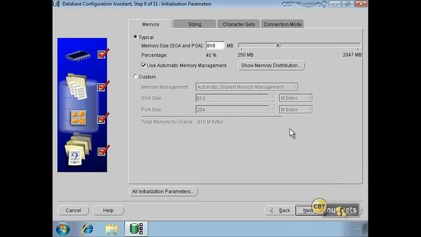Open the Character Sets tab

(x=238, y=24)
